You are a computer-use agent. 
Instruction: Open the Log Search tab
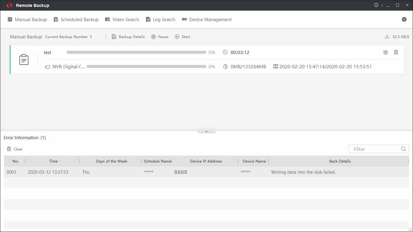click(161, 20)
